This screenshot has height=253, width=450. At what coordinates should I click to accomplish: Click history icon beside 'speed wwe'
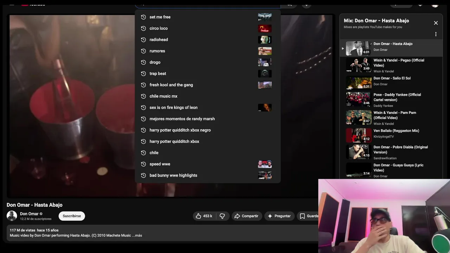[x=143, y=164]
